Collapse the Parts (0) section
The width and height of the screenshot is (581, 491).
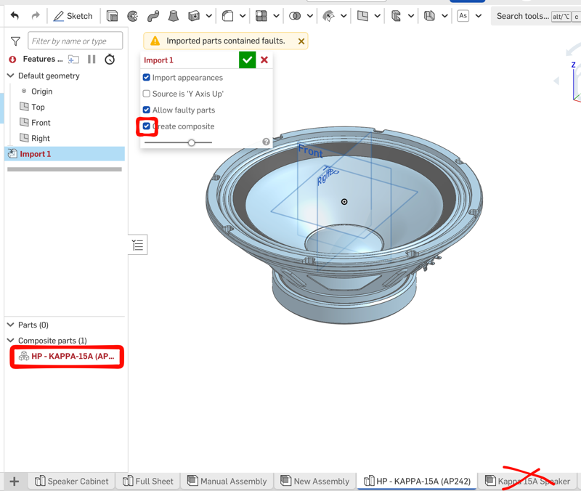[x=10, y=325]
